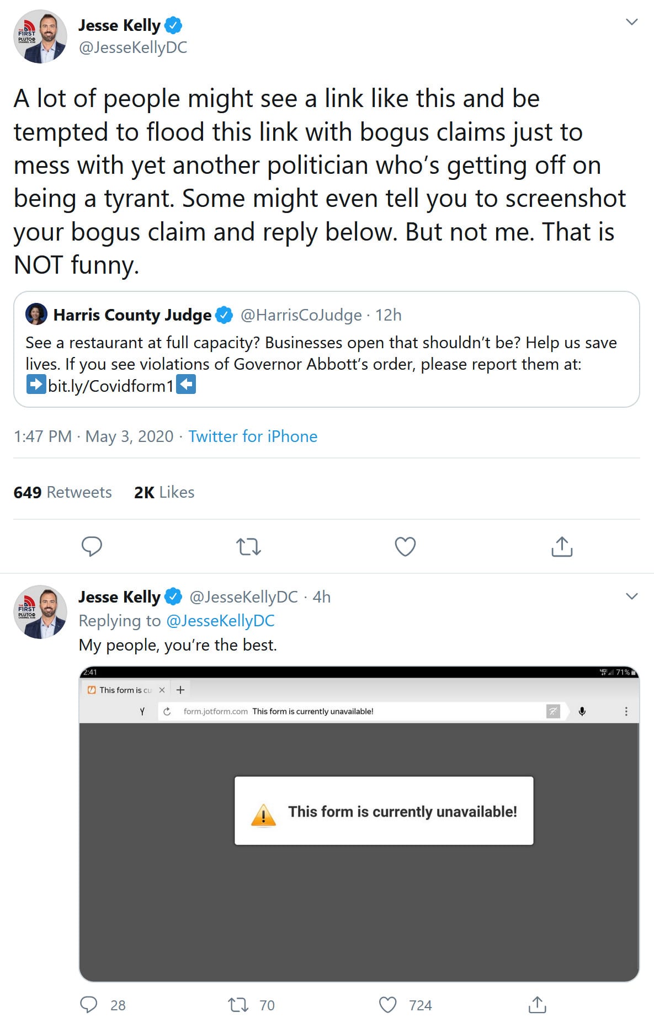Share the reply tweet
Screen dimensions: 654x1023
pos(537,1005)
